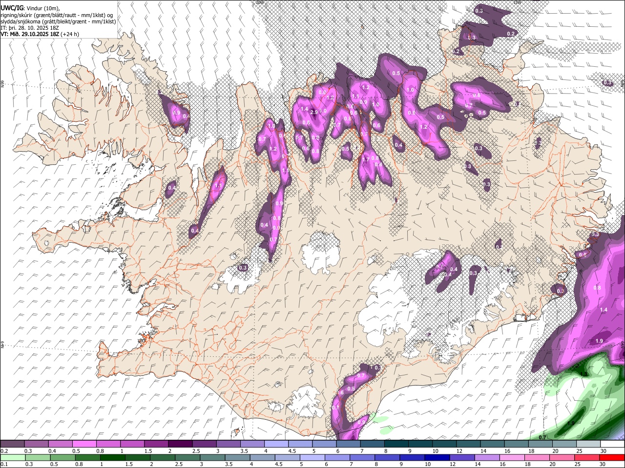This screenshot has width=625, height=468.
Task: Select the pale green first swatch of the rain scale
Action: point(13,457)
